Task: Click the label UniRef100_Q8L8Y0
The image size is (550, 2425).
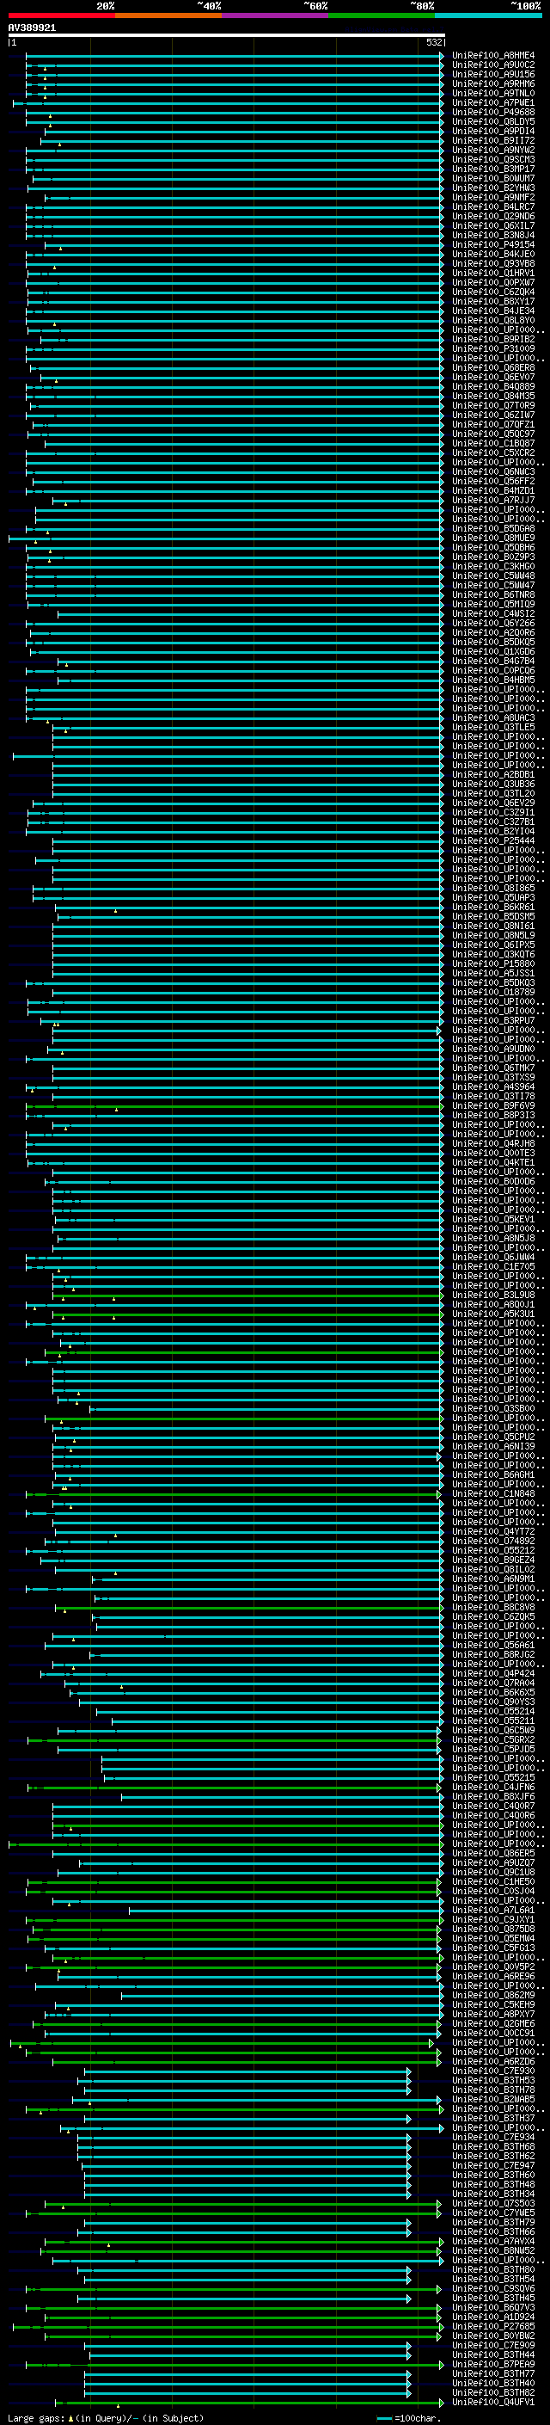Action: 492,320
